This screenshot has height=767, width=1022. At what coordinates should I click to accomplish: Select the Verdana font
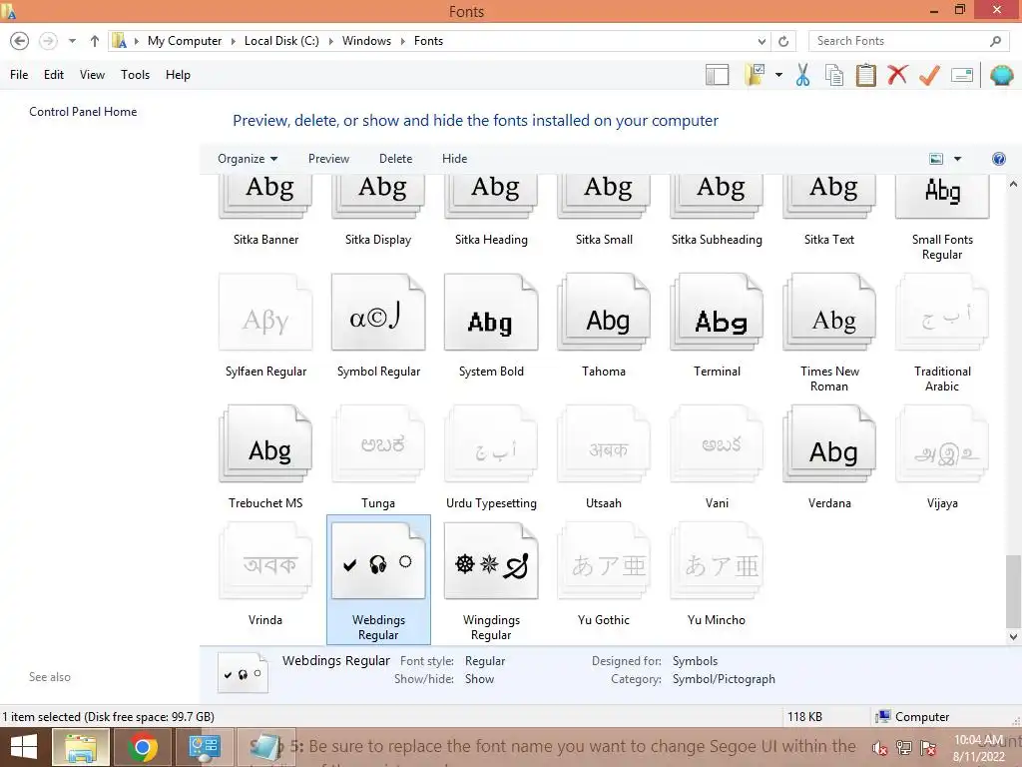[x=829, y=456]
